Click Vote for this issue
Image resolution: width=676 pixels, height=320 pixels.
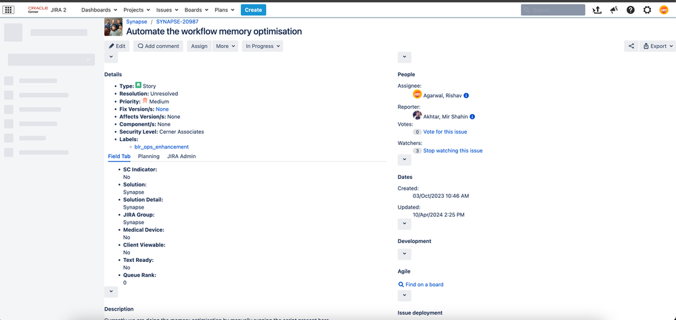(x=445, y=132)
